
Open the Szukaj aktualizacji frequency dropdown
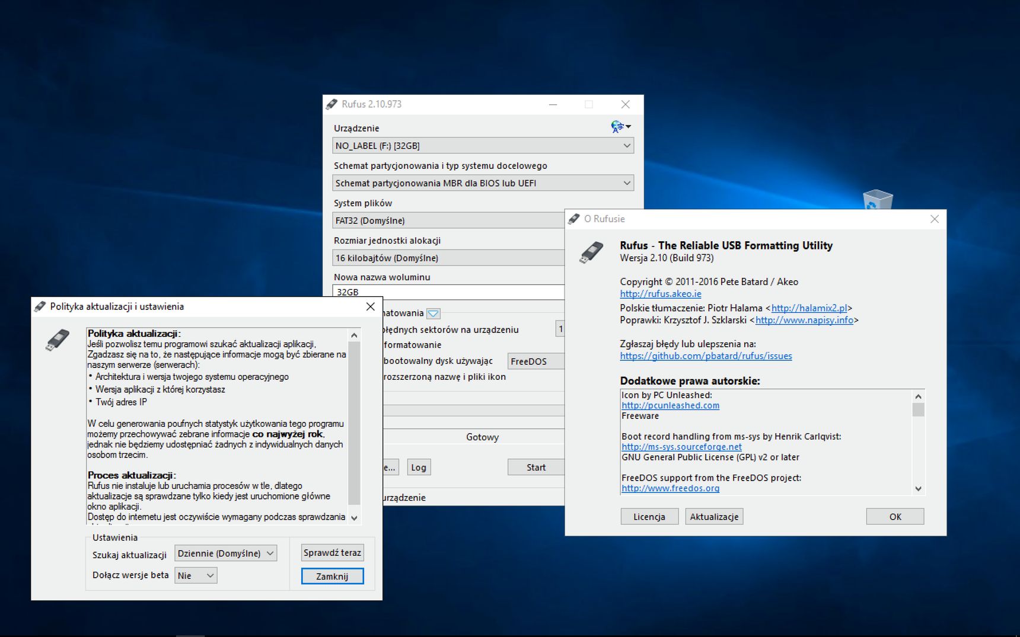click(x=225, y=553)
